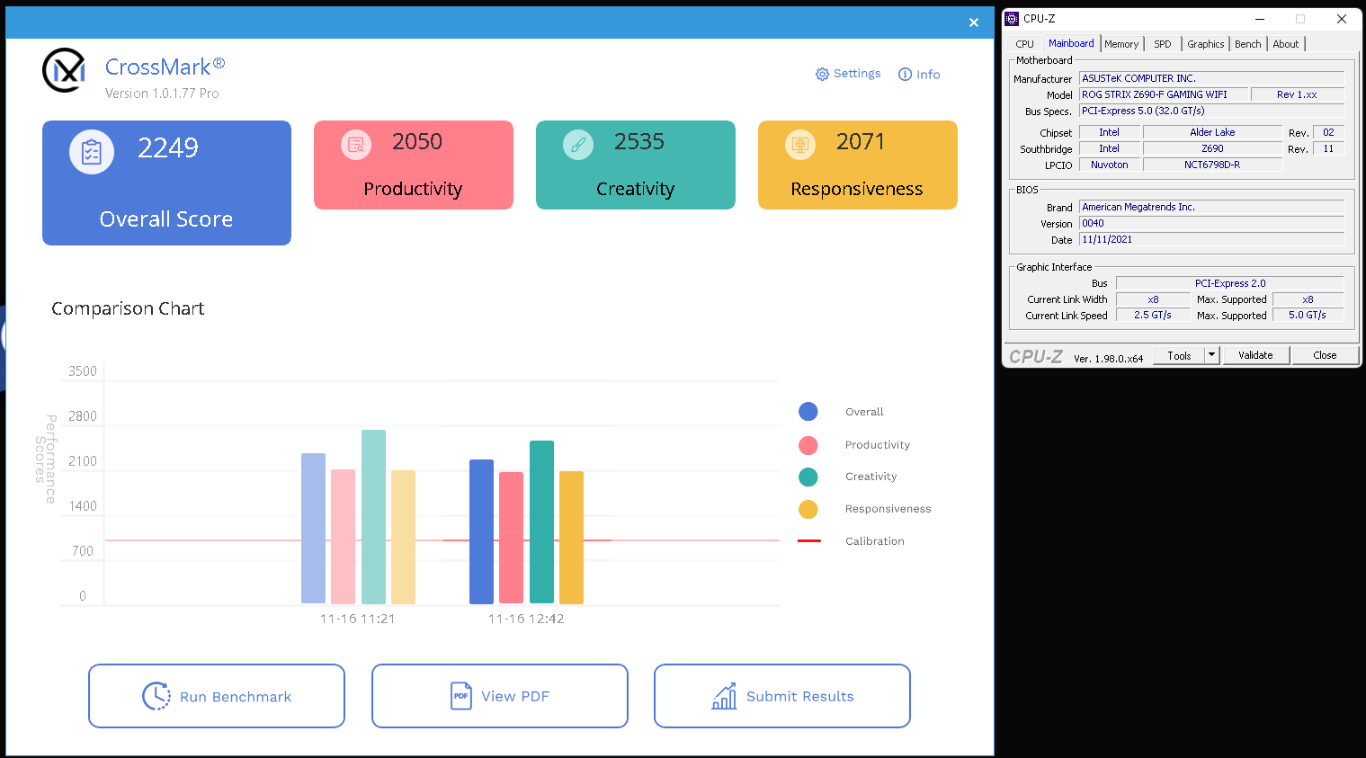Click the PDF file icon

point(461,696)
